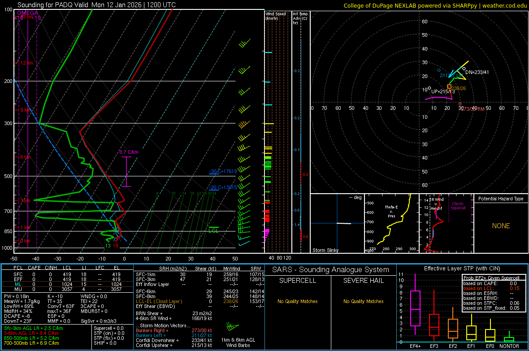This screenshot has height=351, width=529.
Task: Click the ConvT = 63F value
Action: [61, 306]
